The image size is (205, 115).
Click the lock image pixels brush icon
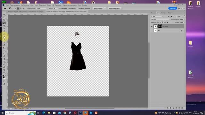[x=160, y=22]
